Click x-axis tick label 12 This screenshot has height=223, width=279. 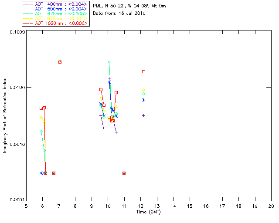click(140, 206)
